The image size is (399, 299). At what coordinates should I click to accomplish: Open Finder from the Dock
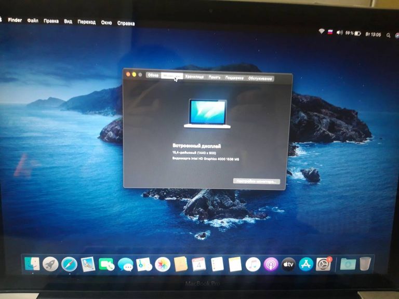[x=32, y=264]
